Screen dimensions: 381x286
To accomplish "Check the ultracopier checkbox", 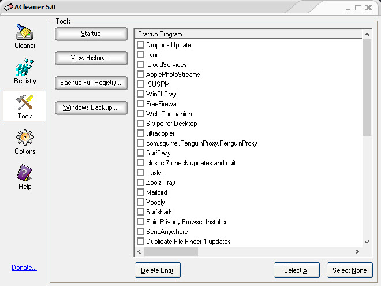I will pyautogui.click(x=140, y=133).
